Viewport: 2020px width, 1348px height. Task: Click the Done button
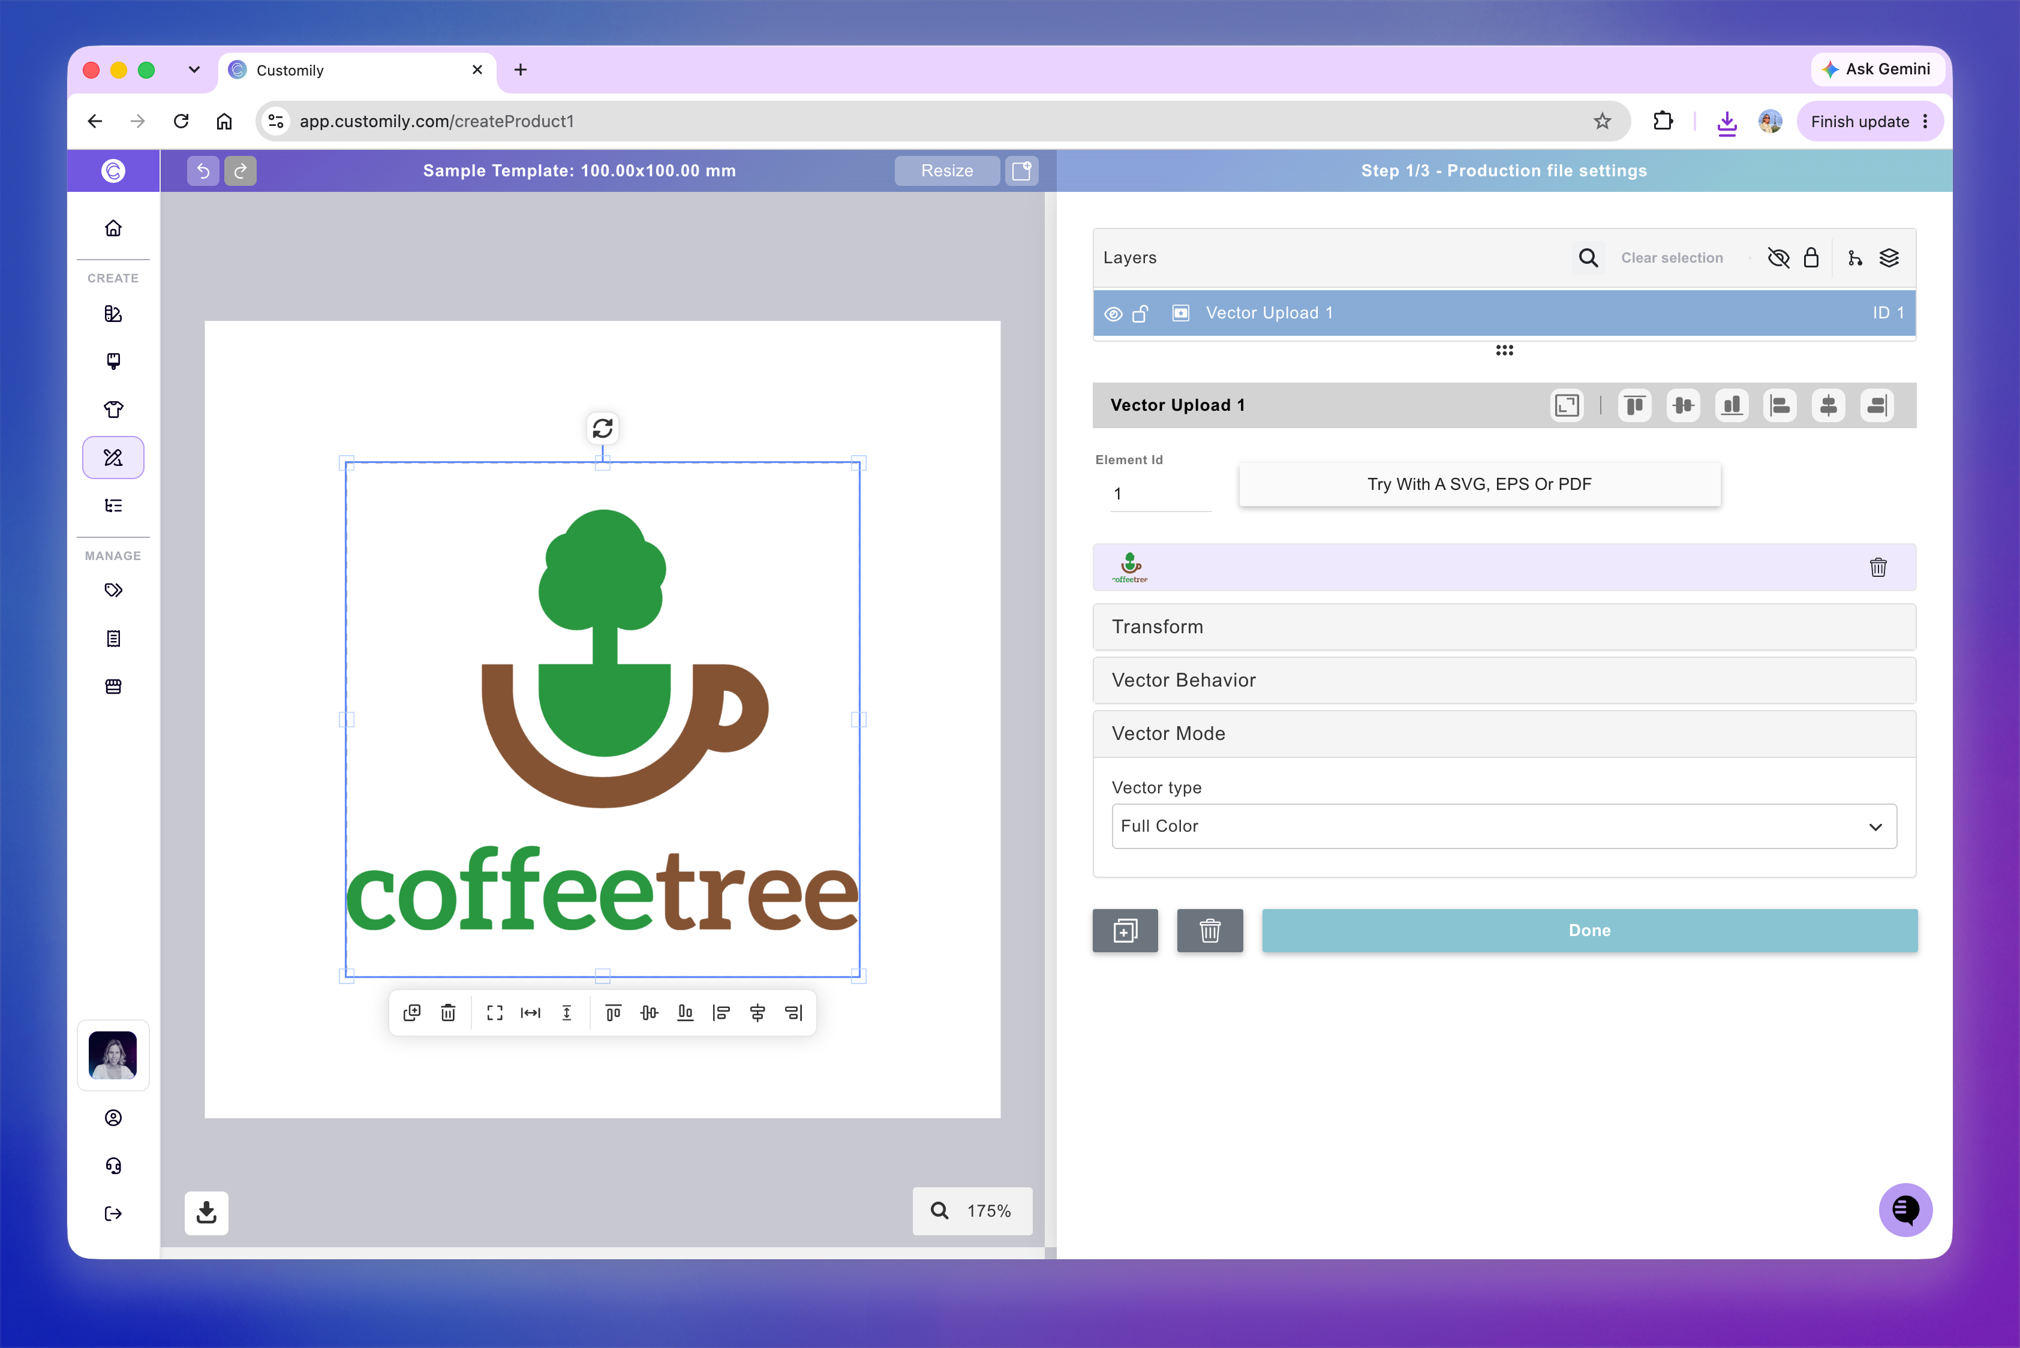tap(1590, 930)
